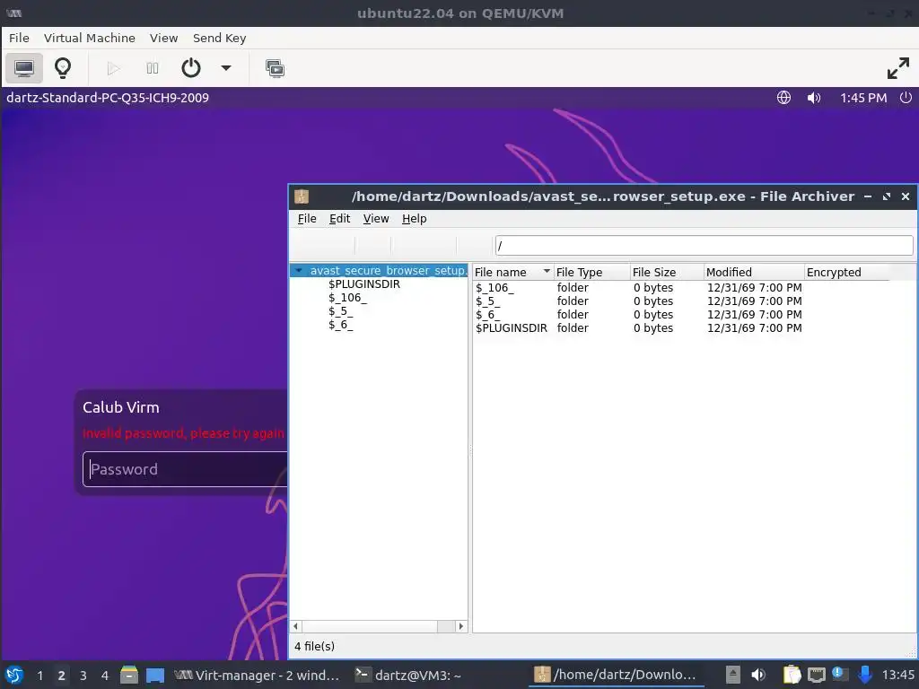Open the File Archiver File menu

click(x=307, y=219)
